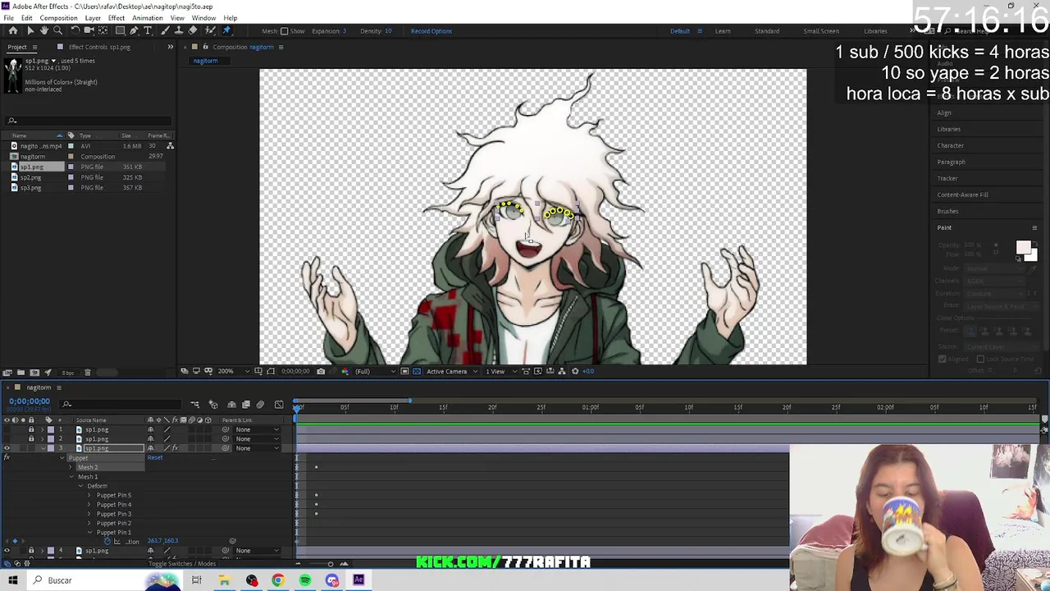The height and width of the screenshot is (591, 1050).
Task: Expand Puppet Pin 5 properties
Action: tap(89, 495)
